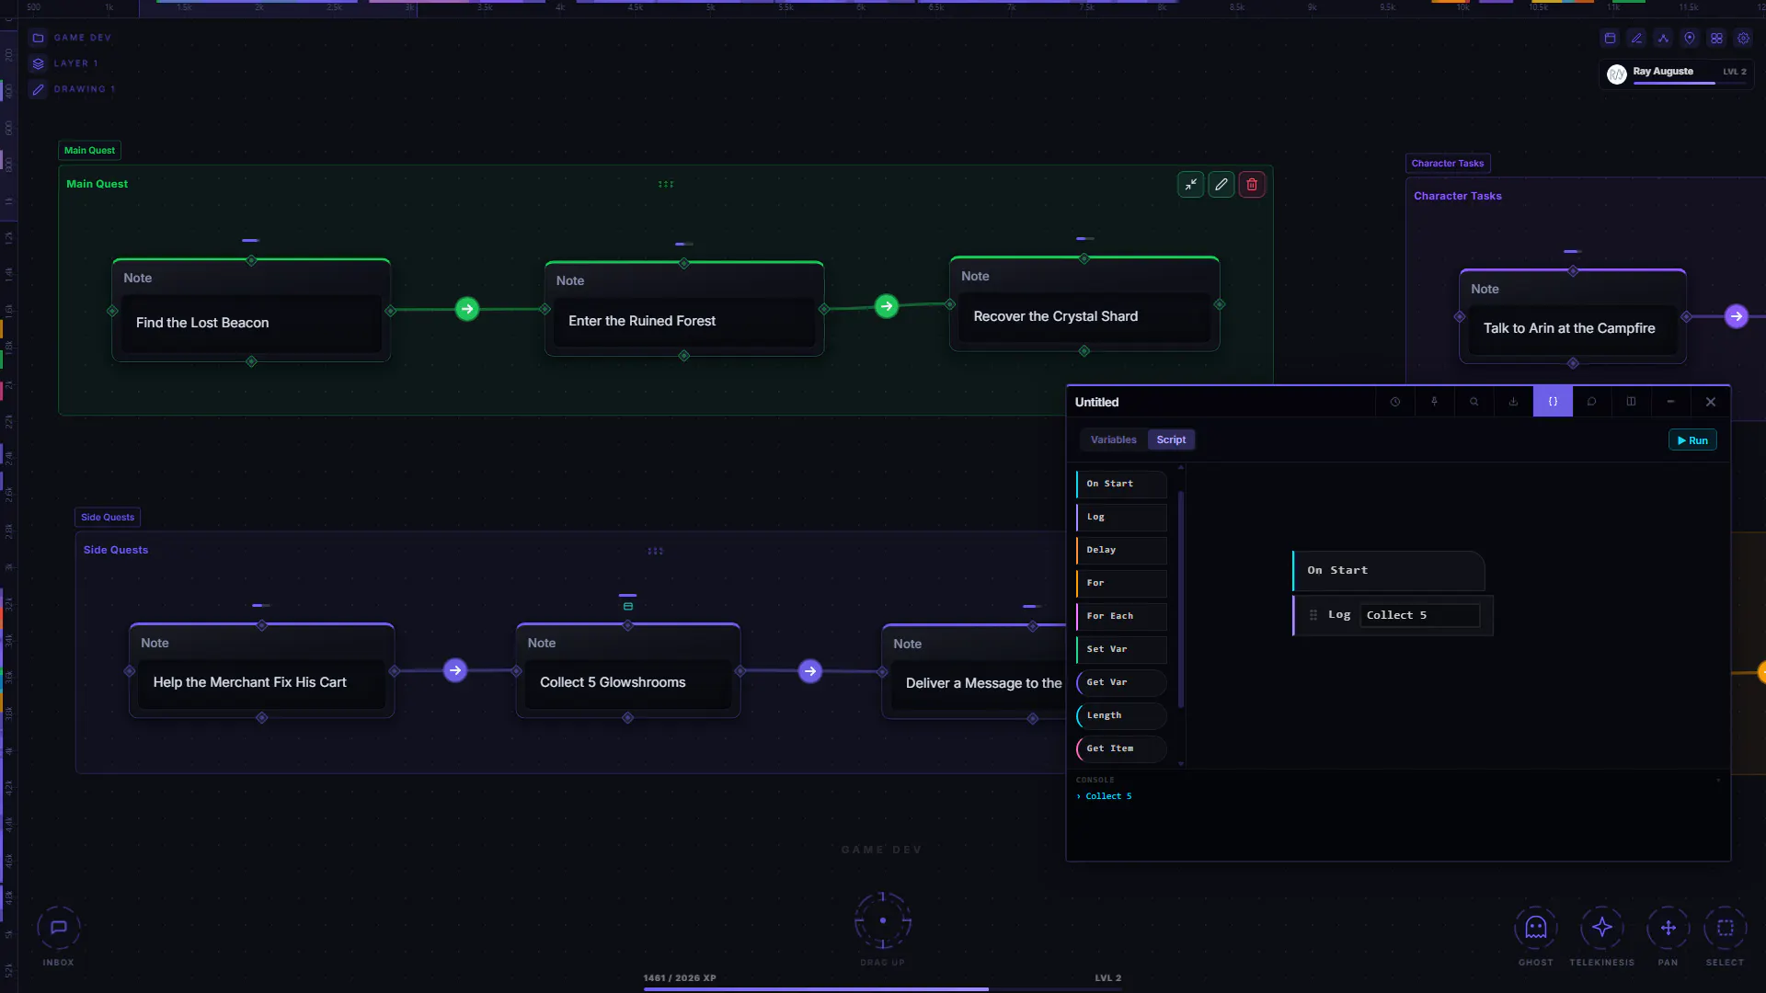Switch to Pan mode
This screenshot has height=993, width=1766.
click(1669, 929)
